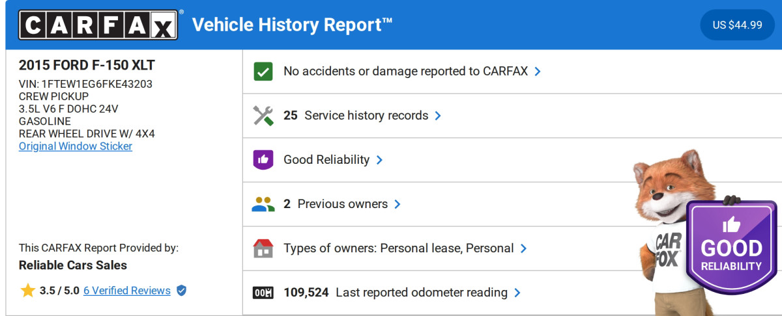Click the blue verified shield badge
Viewport: 782px width, 316px height.
coord(181,291)
